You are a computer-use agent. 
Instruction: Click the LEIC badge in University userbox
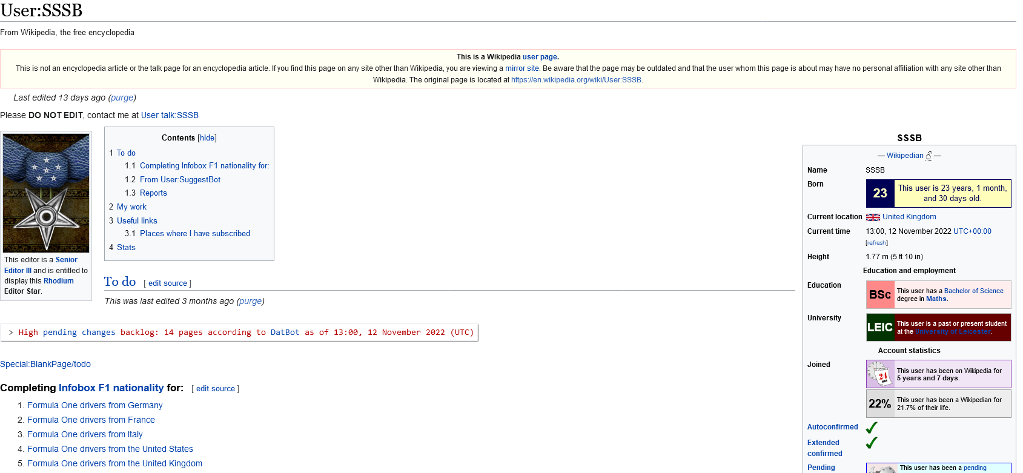880,327
